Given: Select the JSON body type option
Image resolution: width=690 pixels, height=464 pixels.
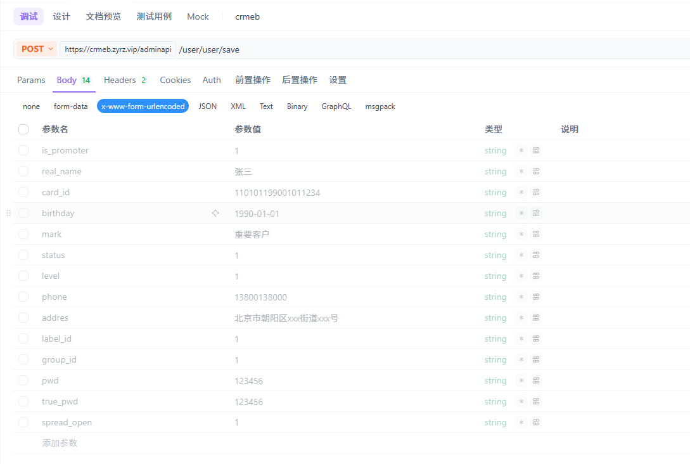Looking at the screenshot, I should click(207, 106).
